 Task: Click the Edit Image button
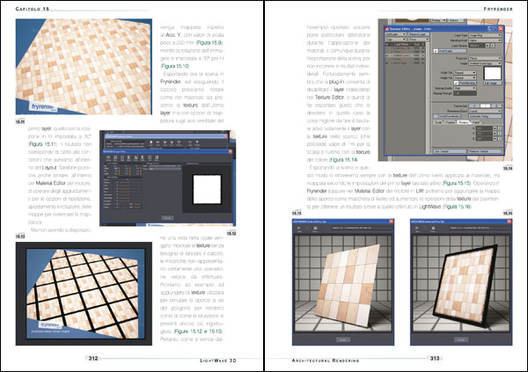coord(493,83)
